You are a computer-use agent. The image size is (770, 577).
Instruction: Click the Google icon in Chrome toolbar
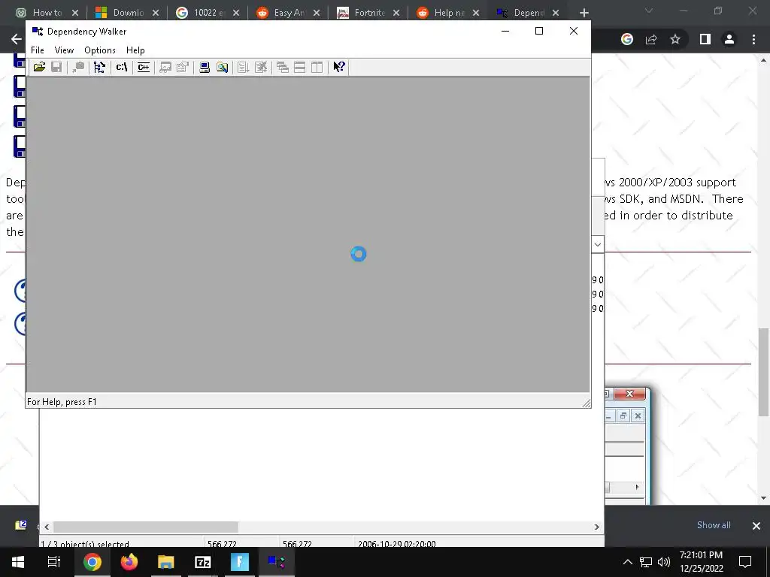point(626,39)
